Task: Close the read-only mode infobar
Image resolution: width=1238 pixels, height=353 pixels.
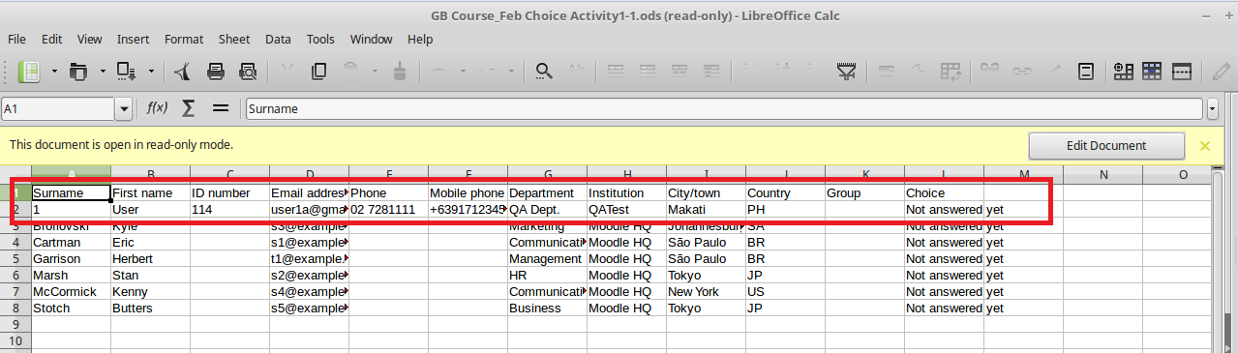Action: coord(1205,146)
